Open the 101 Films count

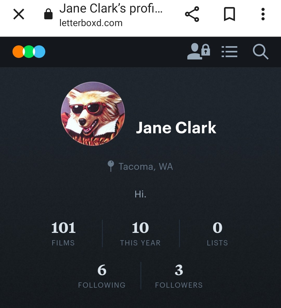point(63,233)
